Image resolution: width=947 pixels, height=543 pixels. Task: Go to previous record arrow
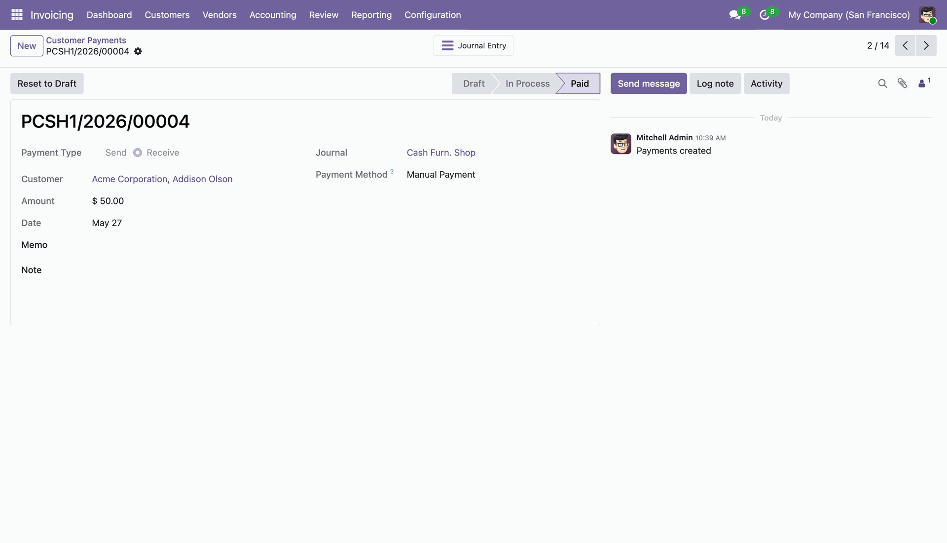pyautogui.click(x=905, y=45)
